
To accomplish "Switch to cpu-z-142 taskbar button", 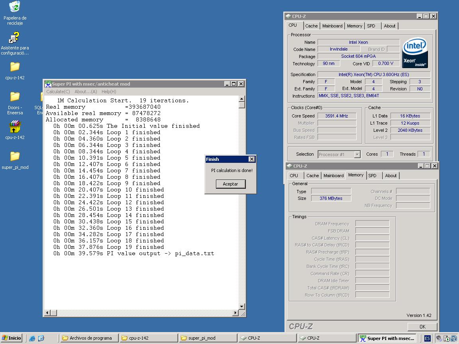I will coord(149,338).
